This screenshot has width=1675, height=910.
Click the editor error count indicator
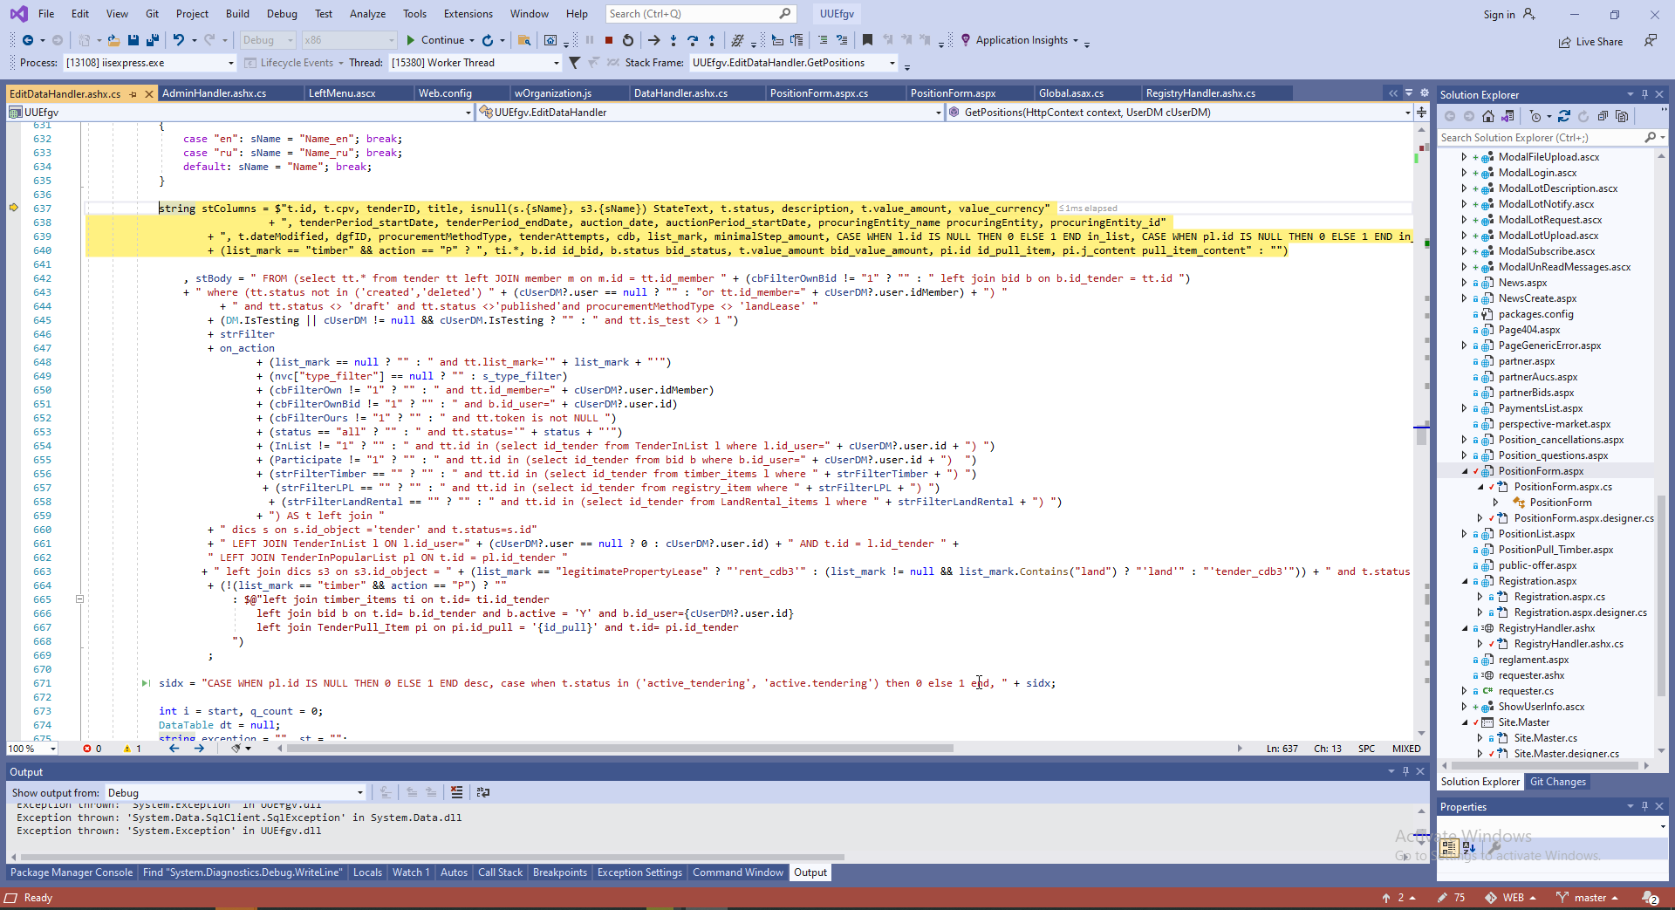click(92, 749)
